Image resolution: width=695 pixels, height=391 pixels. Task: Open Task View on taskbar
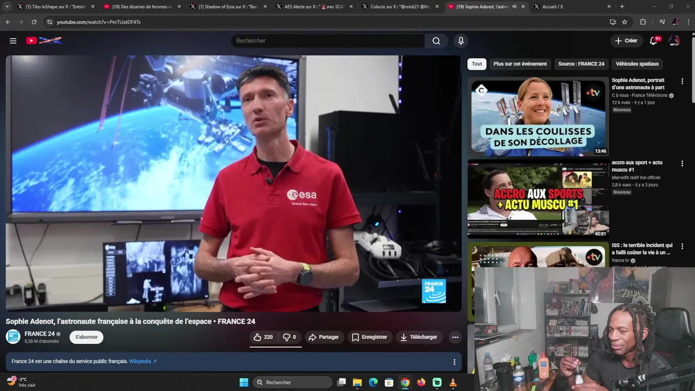coord(342,382)
